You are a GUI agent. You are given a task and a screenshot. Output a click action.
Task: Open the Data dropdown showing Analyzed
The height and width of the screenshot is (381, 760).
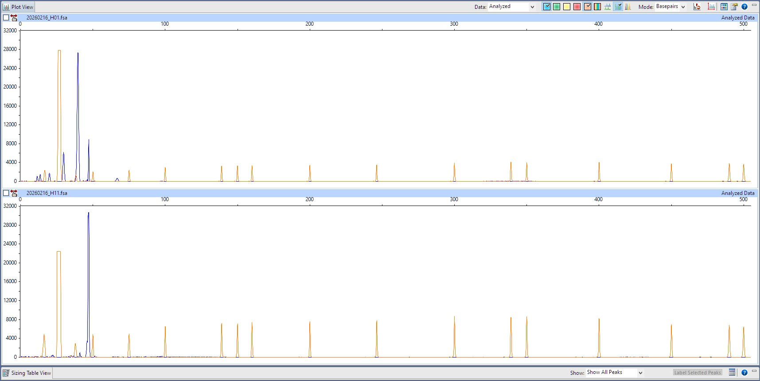click(x=512, y=7)
